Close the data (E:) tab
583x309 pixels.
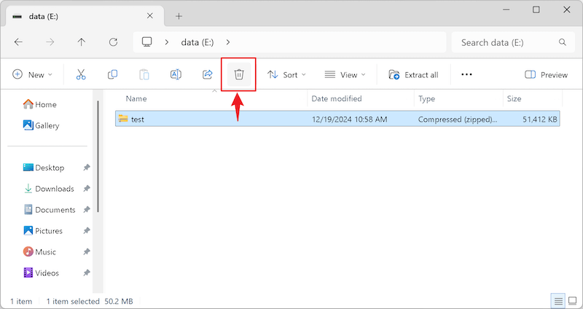150,16
